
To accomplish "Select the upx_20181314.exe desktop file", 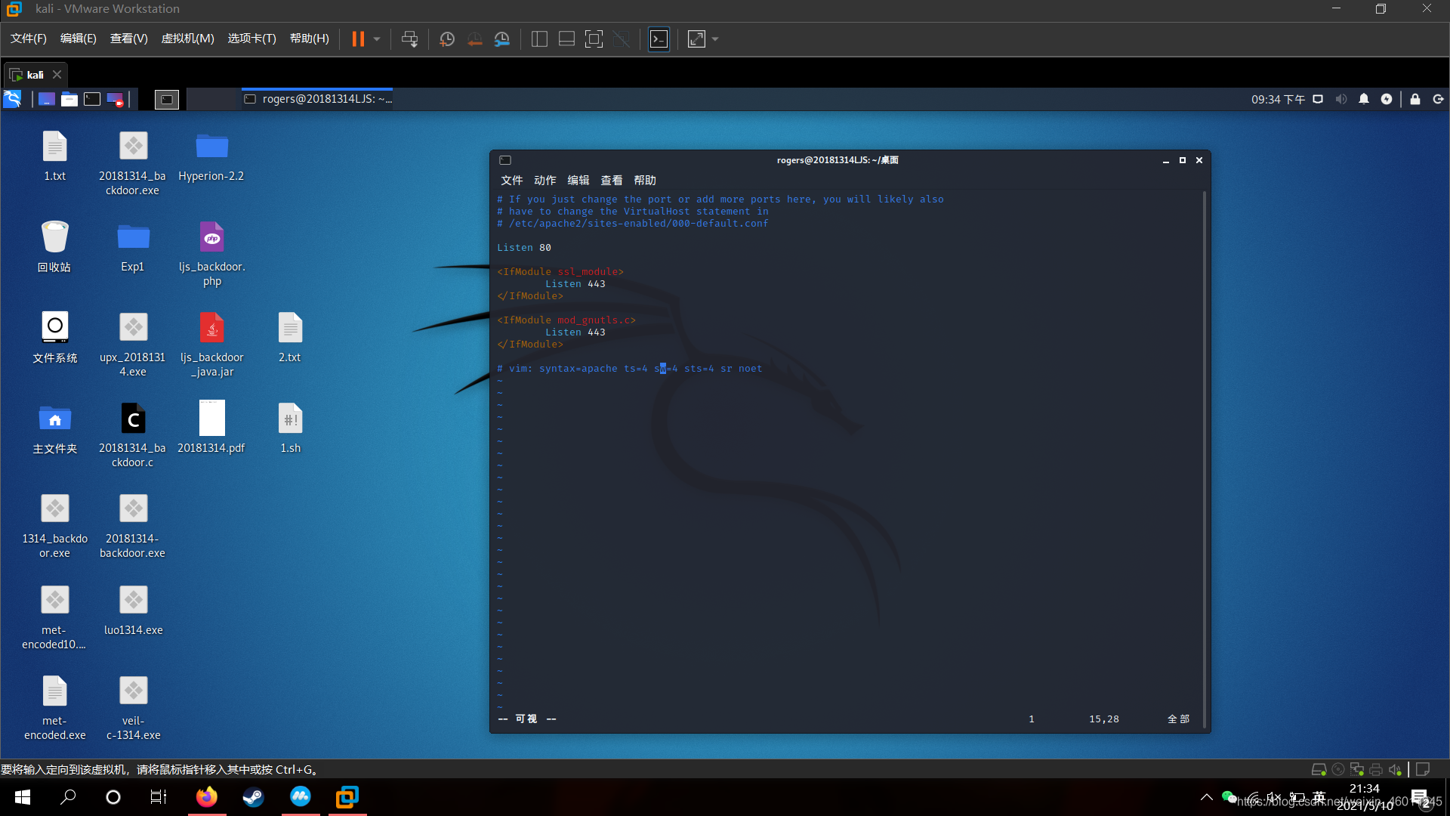I will click(x=133, y=345).
